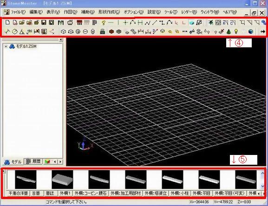The height and width of the screenshot is (206, 268).
Task: Select モデル1.ZSM in the model tree
Action: click(26, 46)
